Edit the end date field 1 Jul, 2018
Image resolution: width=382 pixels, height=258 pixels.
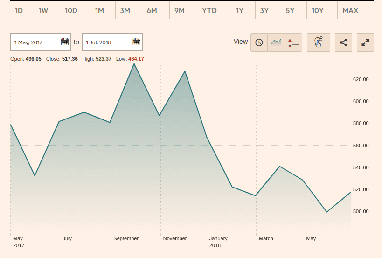(112, 42)
